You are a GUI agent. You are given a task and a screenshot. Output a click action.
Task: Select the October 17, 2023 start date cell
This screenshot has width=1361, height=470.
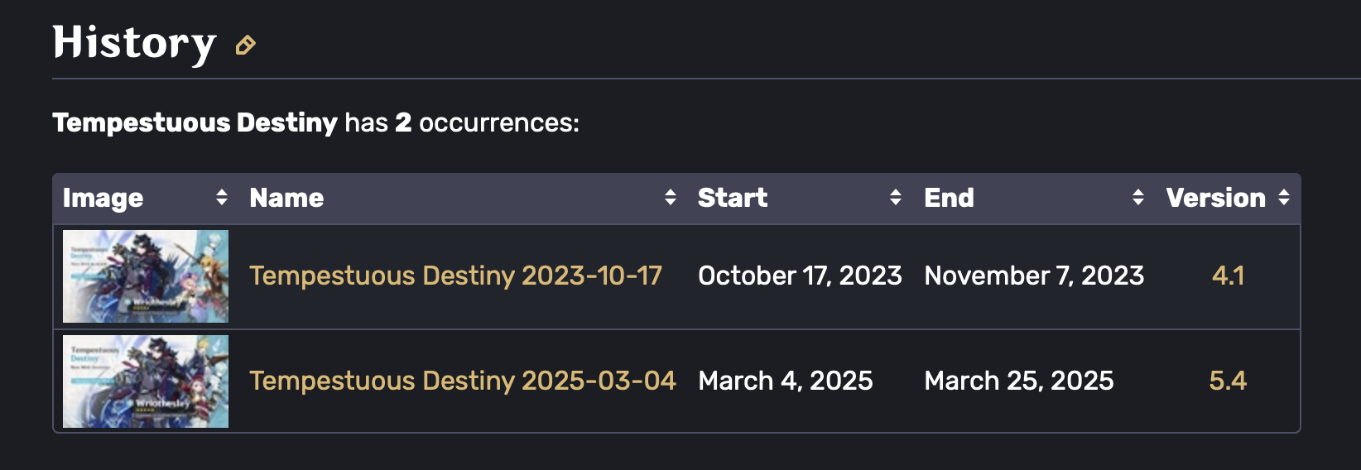[x=800, y=276]
